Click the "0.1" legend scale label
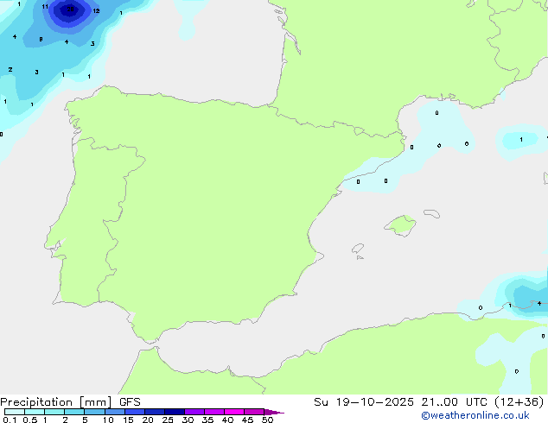Image resolution: width=548 pixels, height=423 pixels. pos(10,420)
